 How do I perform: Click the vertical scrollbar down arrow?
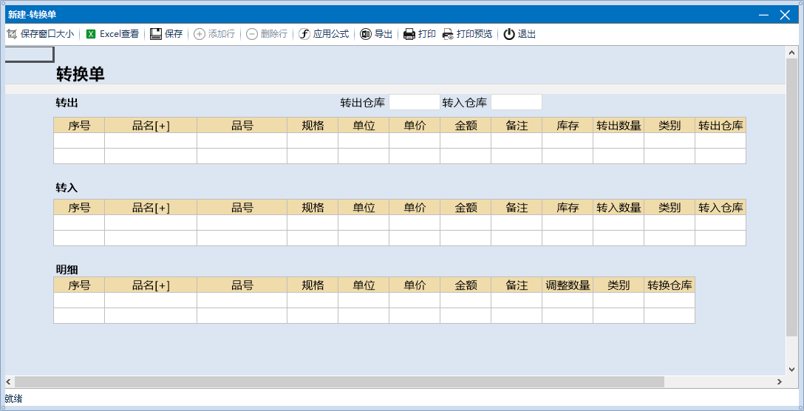coord(792,367)
